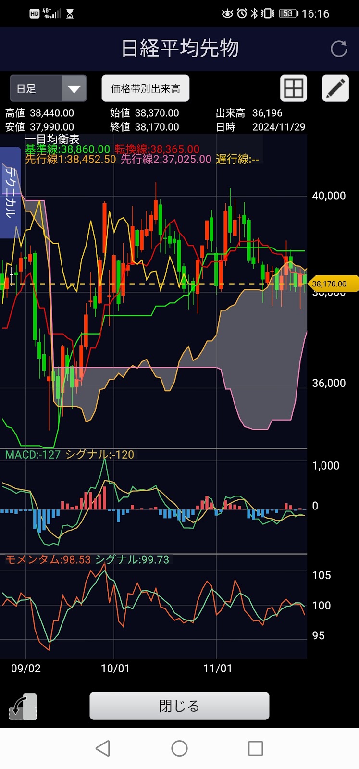
Task: Tap the status bar time 16:16
Action: coord(315,13)
